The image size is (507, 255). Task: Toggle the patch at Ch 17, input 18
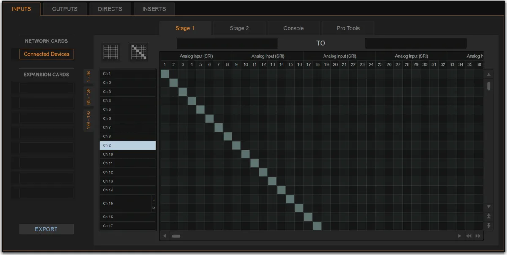point(317,226)
